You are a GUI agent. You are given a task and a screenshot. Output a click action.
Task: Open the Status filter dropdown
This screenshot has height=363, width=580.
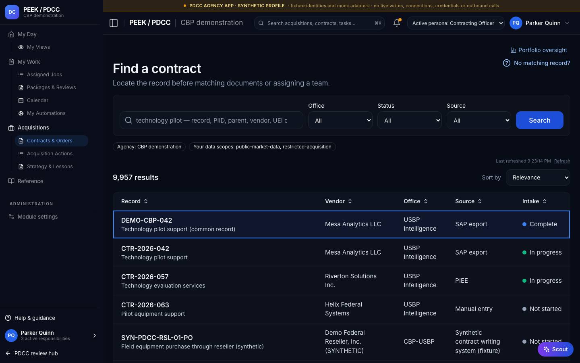tap(410, 120)
